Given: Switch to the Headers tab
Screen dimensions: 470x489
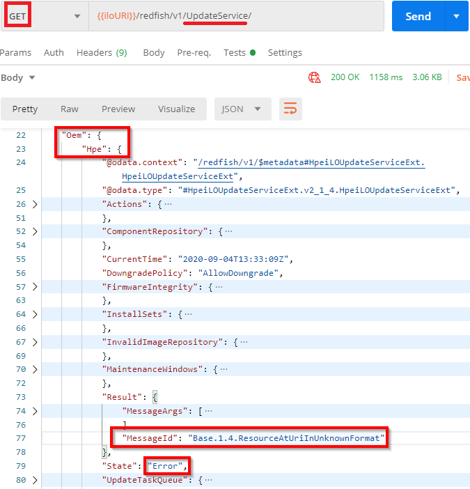Looking at the screenshot, I should [x=101, y=52].
